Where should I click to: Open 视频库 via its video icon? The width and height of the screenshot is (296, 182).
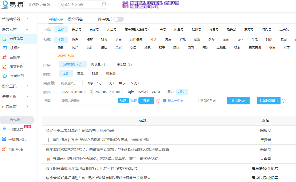(x=5, y=48)
